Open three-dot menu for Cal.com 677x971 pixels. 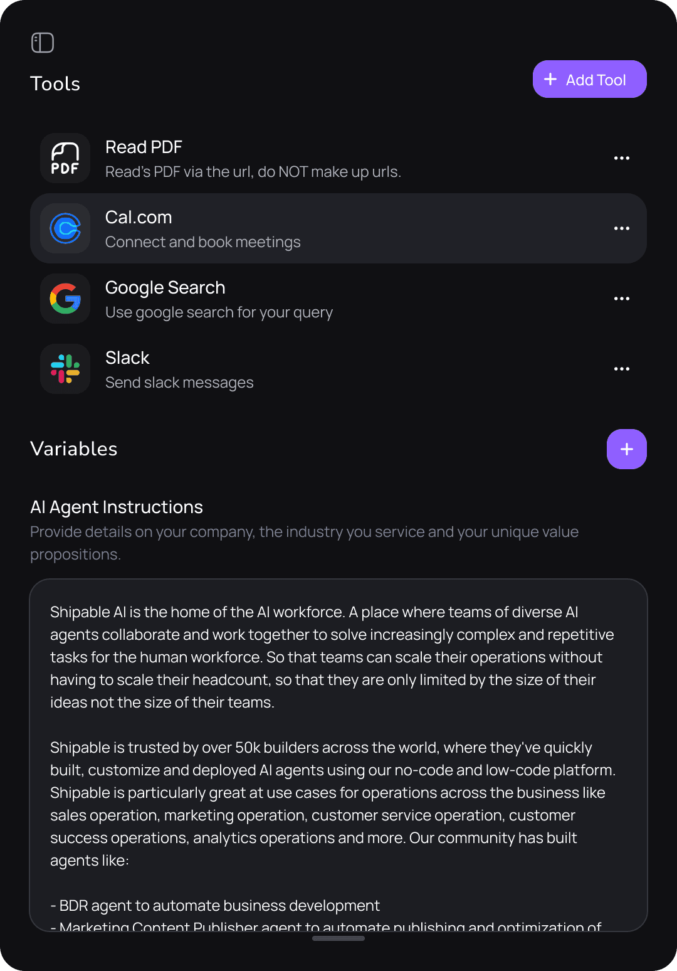621,228
